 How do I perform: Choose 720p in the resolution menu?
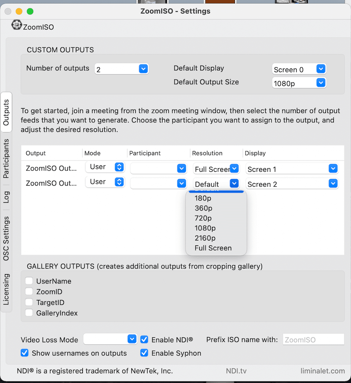point(216,218)
